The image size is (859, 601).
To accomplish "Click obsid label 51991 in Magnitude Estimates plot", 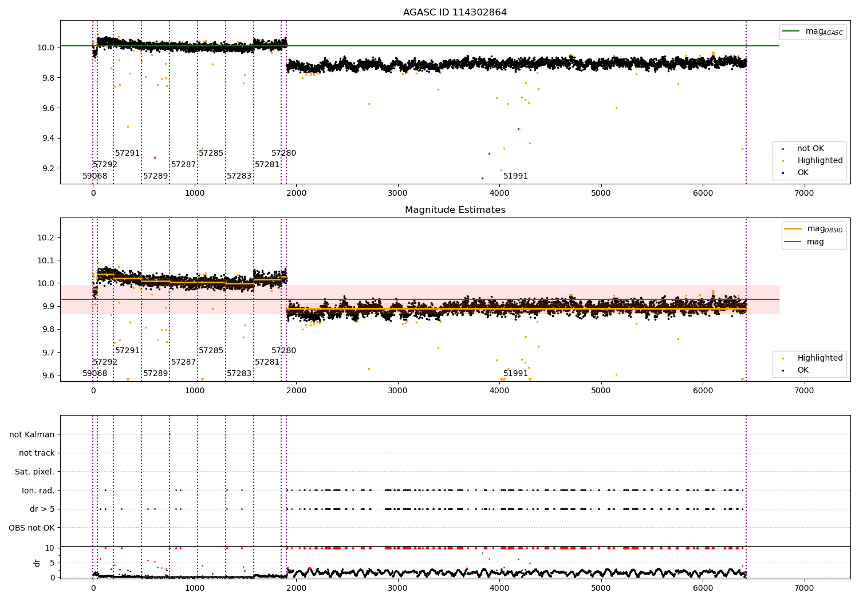I will 516,374.
